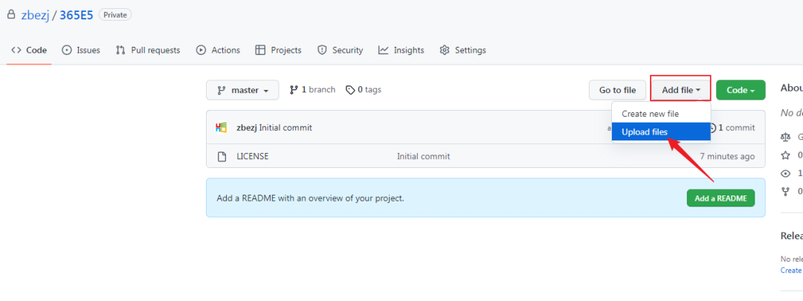
Task: Open the green Code dropdown
Action: [741, 90]
